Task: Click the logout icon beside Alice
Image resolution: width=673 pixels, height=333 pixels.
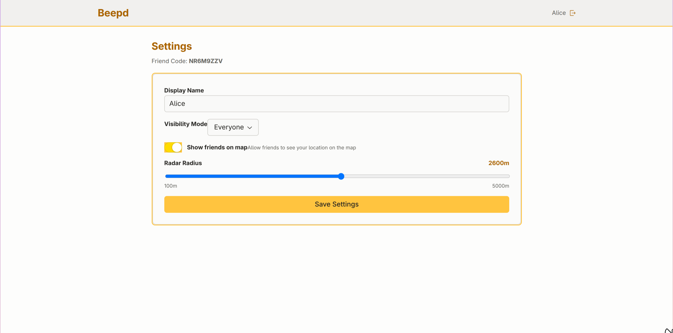Action: coord(573,13)
